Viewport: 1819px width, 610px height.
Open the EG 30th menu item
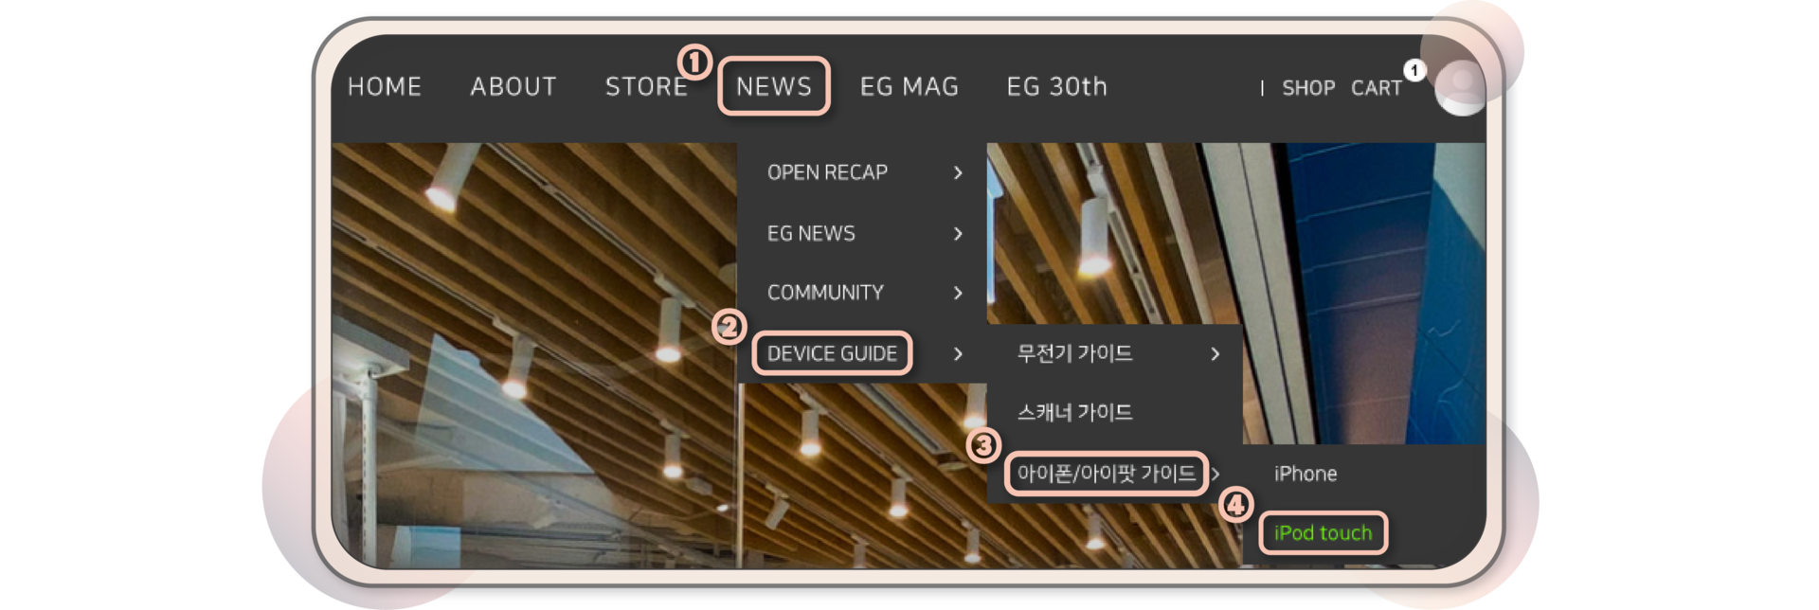pos(1056,86)
